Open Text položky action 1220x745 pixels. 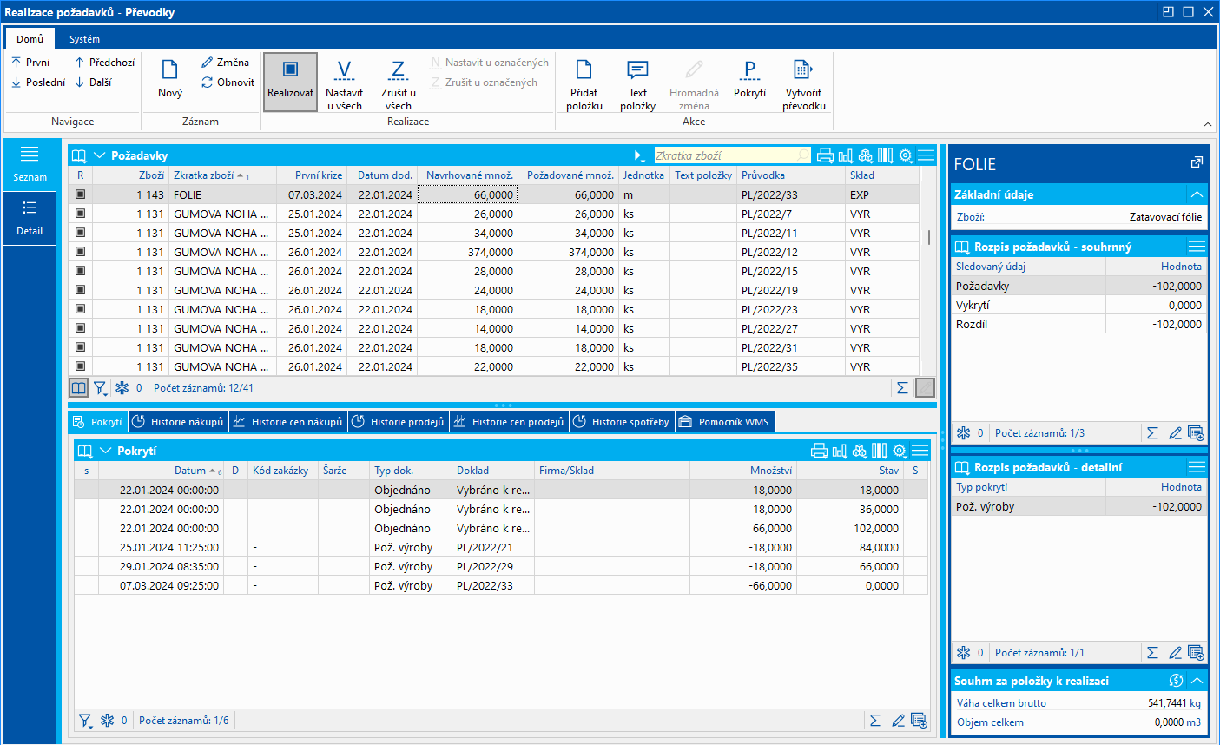[x=637, y=71]
